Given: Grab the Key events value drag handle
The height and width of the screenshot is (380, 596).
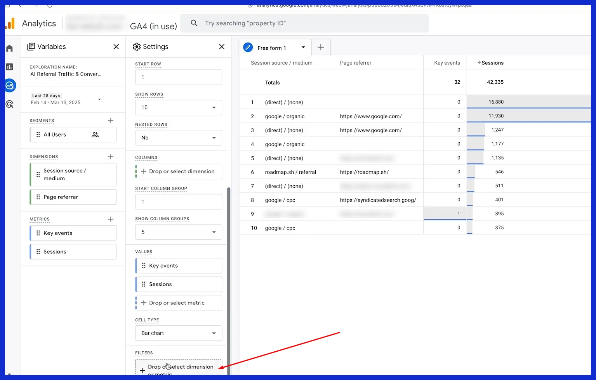Looking at the screenshot, I should (x=144, y=266).
